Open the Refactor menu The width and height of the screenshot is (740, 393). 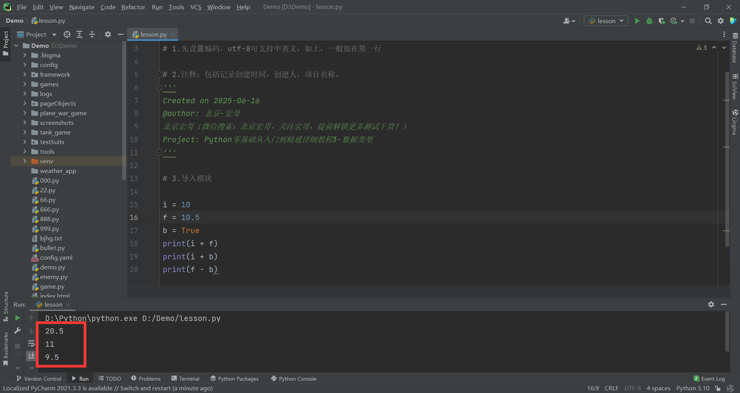(x=133, y=7)
